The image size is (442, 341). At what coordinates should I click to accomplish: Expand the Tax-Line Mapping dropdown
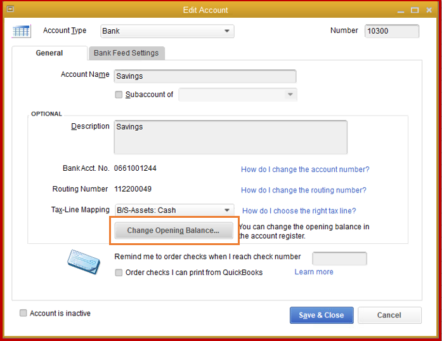227,210
